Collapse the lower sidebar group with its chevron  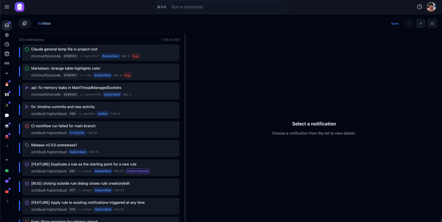[6, 159]
